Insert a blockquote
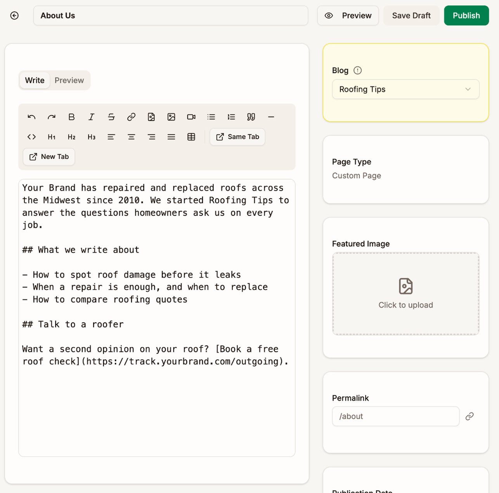Screen dimensions: 499x493 tap(251, 117)
